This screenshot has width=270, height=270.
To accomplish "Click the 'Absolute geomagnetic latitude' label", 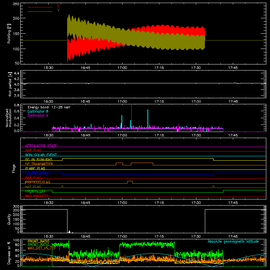I will [x=233, y=241].
